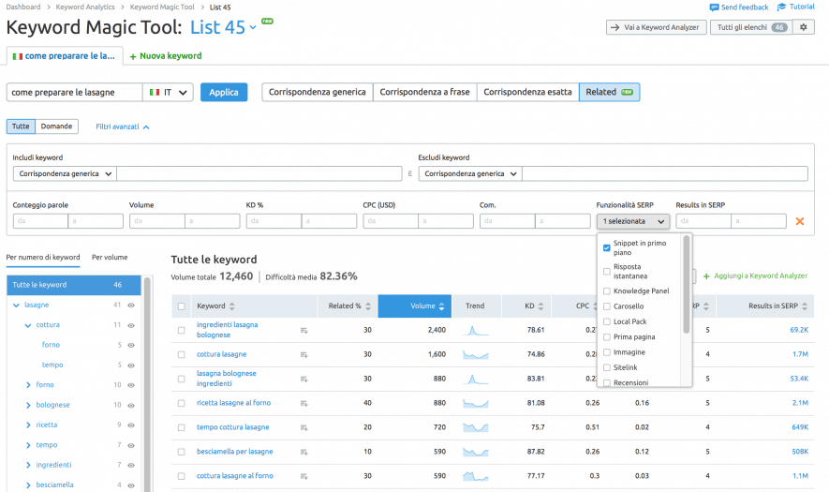This screenshot has height=492, width=829.
Task: View trend chart for tempo cottura lasagne
Action: click(475, 427)
